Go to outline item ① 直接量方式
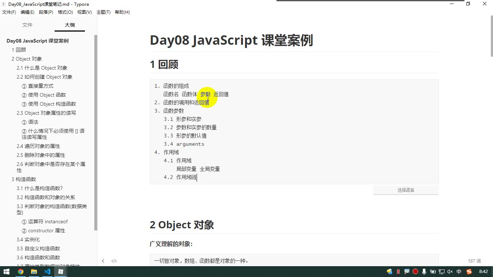Screen dimensions: 493x277 [38, 86]
